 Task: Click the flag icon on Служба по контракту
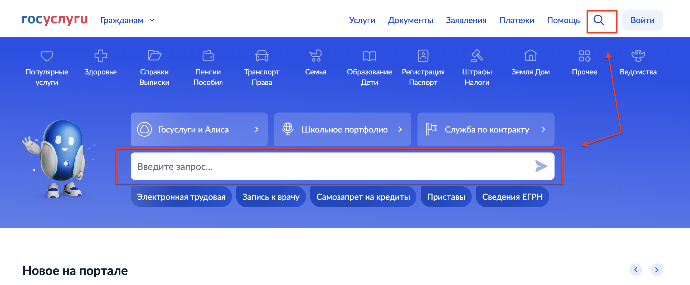tap(431, 129)
